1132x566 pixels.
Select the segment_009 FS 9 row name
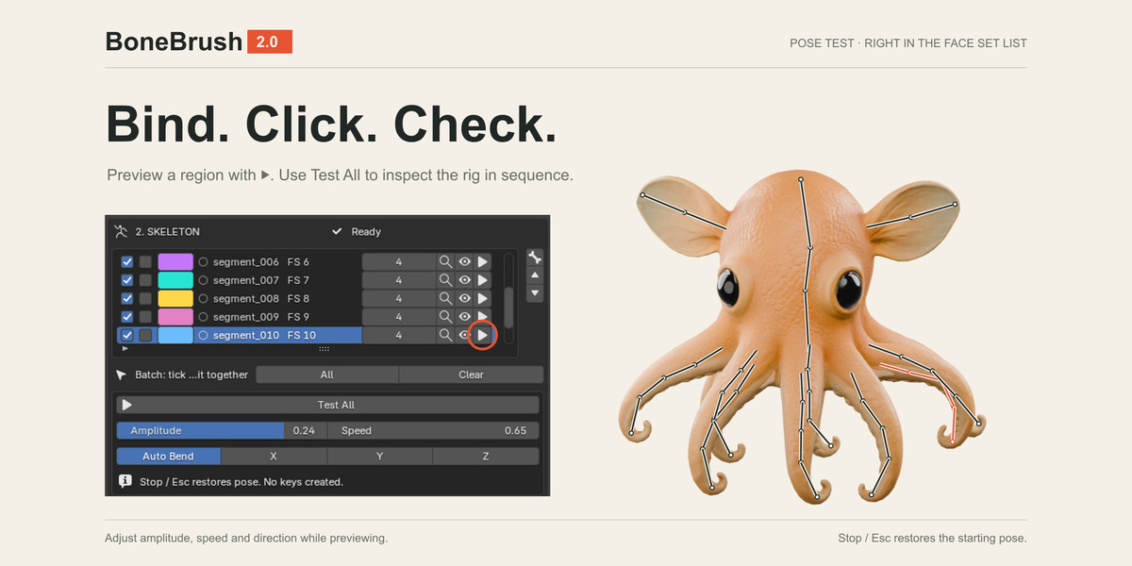click(261, 317)
